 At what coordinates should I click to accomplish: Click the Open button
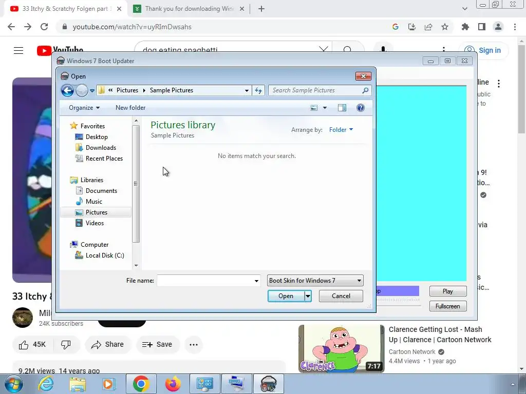286,296
